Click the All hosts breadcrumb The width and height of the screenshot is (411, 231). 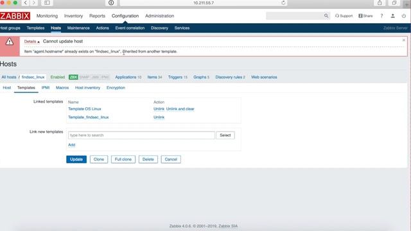pos(9,77)
